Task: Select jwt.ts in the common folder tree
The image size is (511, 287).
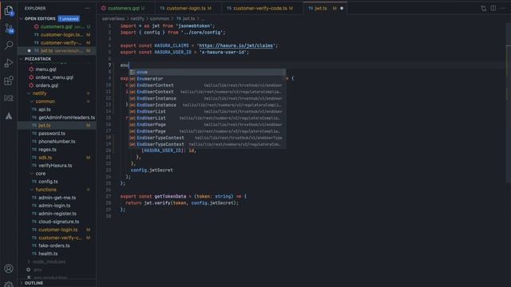Action: [x=57, y=126]
